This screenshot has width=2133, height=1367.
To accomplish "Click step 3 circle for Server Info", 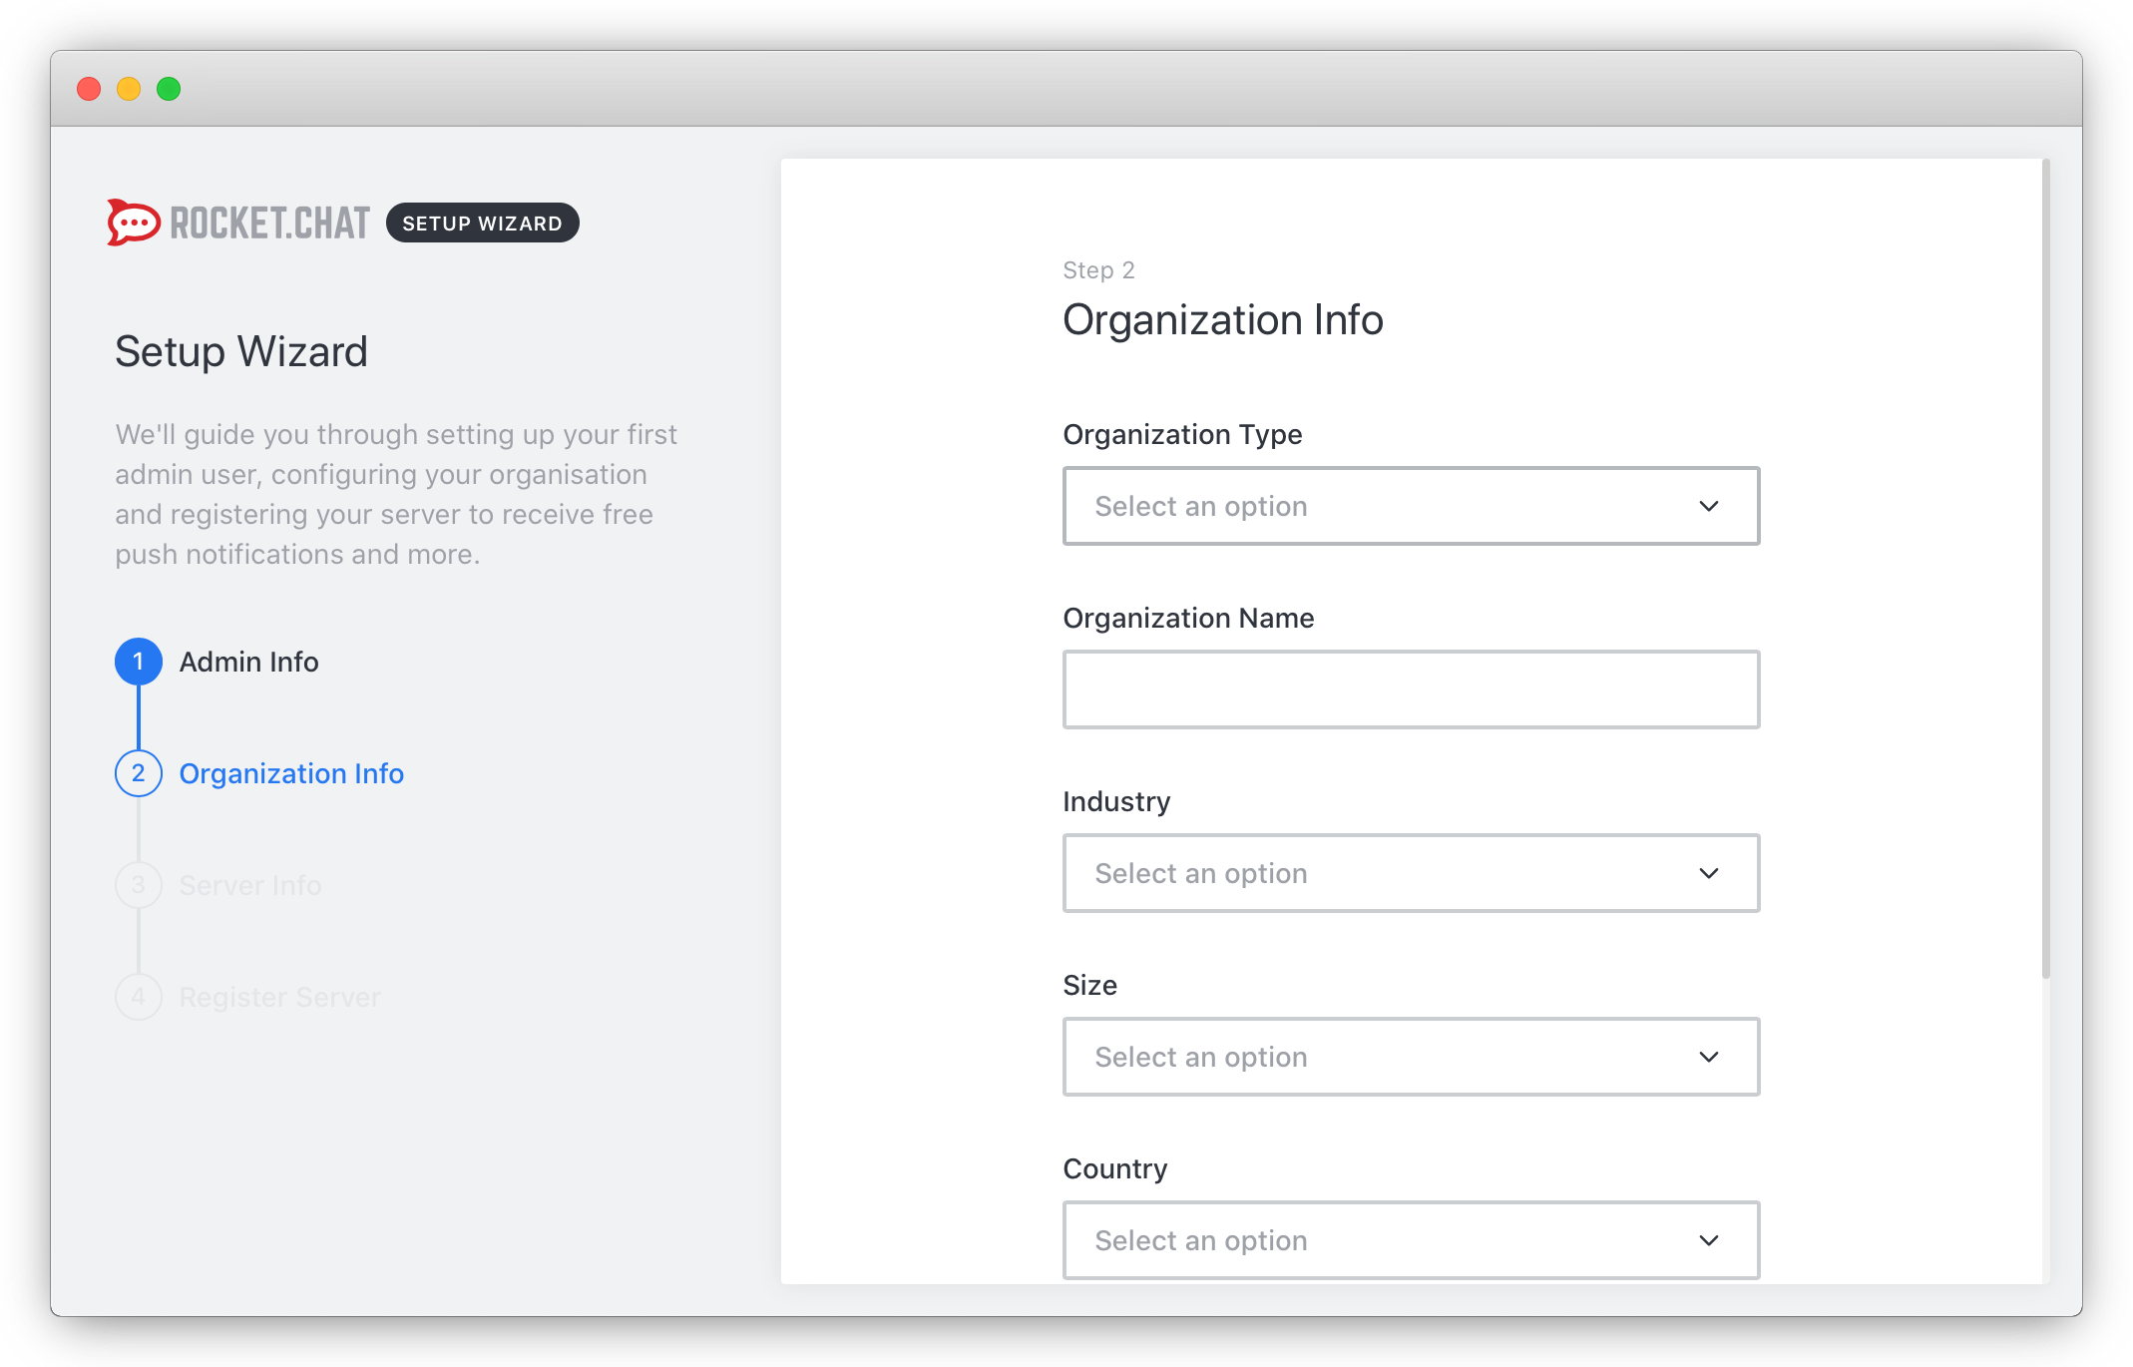I will [x=139, y=885].
